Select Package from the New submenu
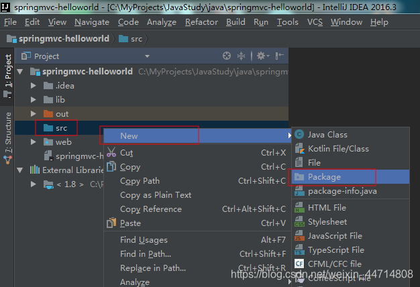The image size is (420, 287). (350, 177)
